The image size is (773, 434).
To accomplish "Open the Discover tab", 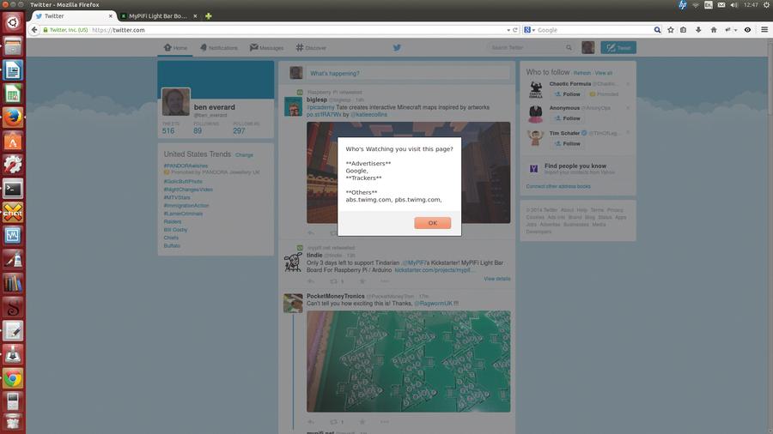I will (311, 48).
